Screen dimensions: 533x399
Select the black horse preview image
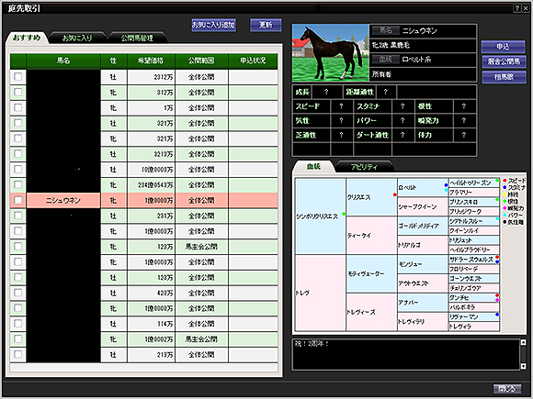tap(330, 53)
